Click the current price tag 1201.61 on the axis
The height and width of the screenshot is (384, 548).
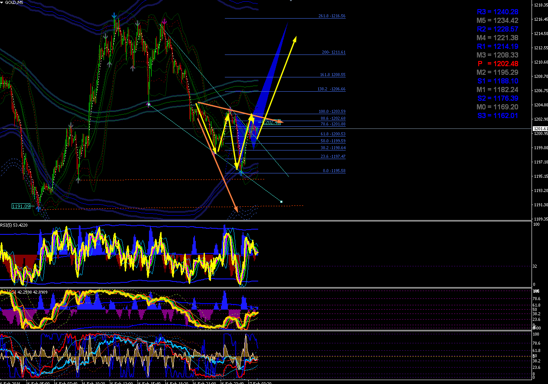coord(540,129)
